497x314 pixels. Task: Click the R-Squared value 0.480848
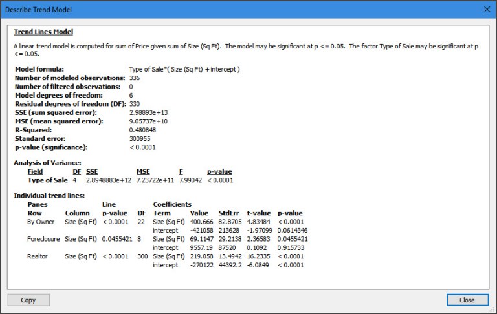click(144, 129)
